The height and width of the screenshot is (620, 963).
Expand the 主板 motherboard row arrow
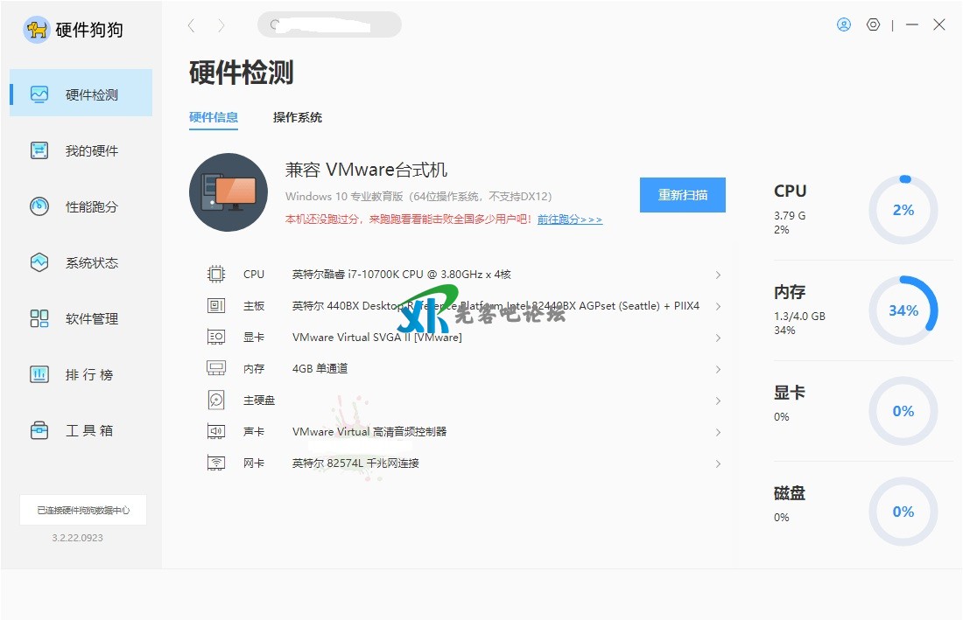[x=718, y=306]
